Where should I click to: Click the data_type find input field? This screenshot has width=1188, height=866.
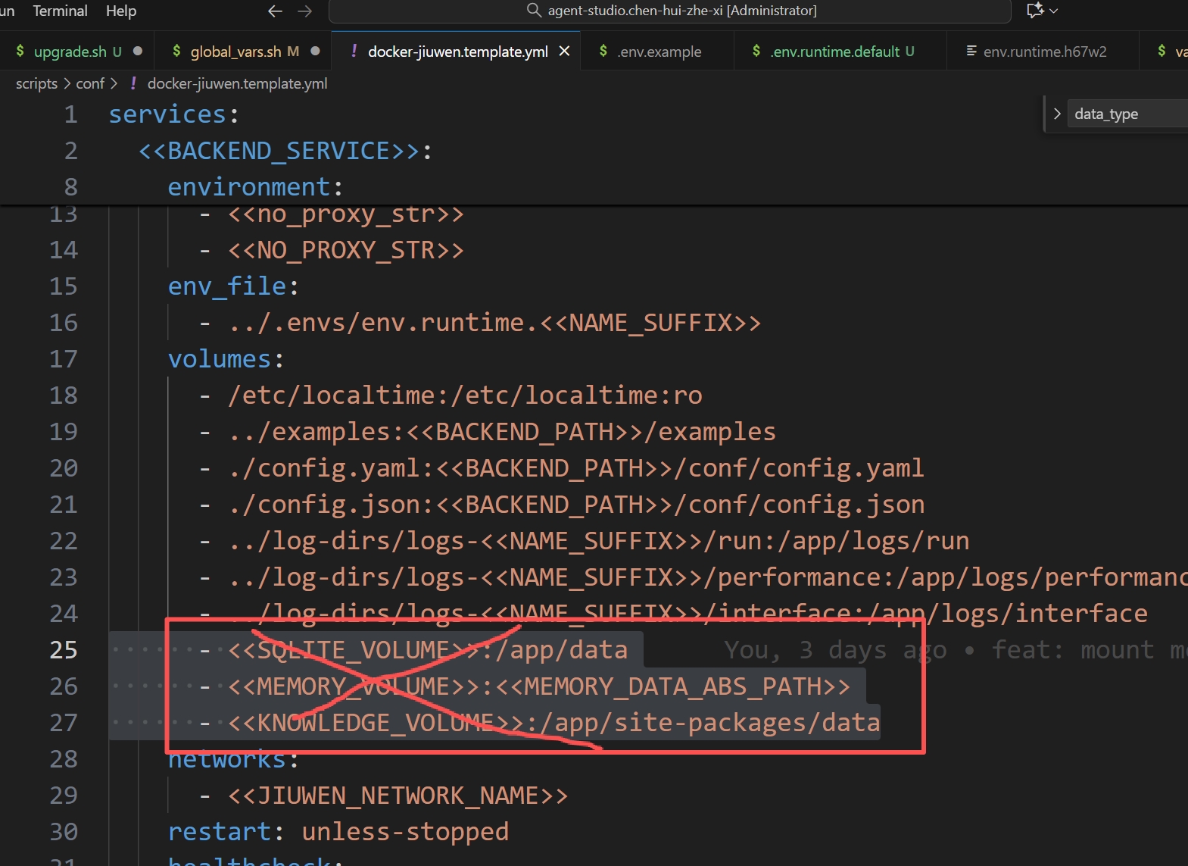tap(1127, 114)
